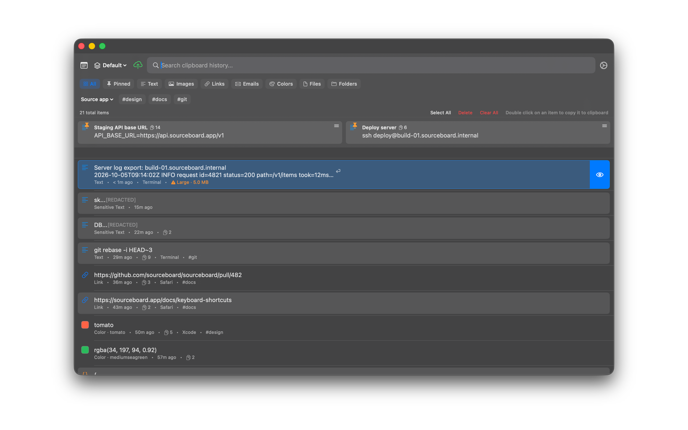Click the text icon of git rebase item

85,250
